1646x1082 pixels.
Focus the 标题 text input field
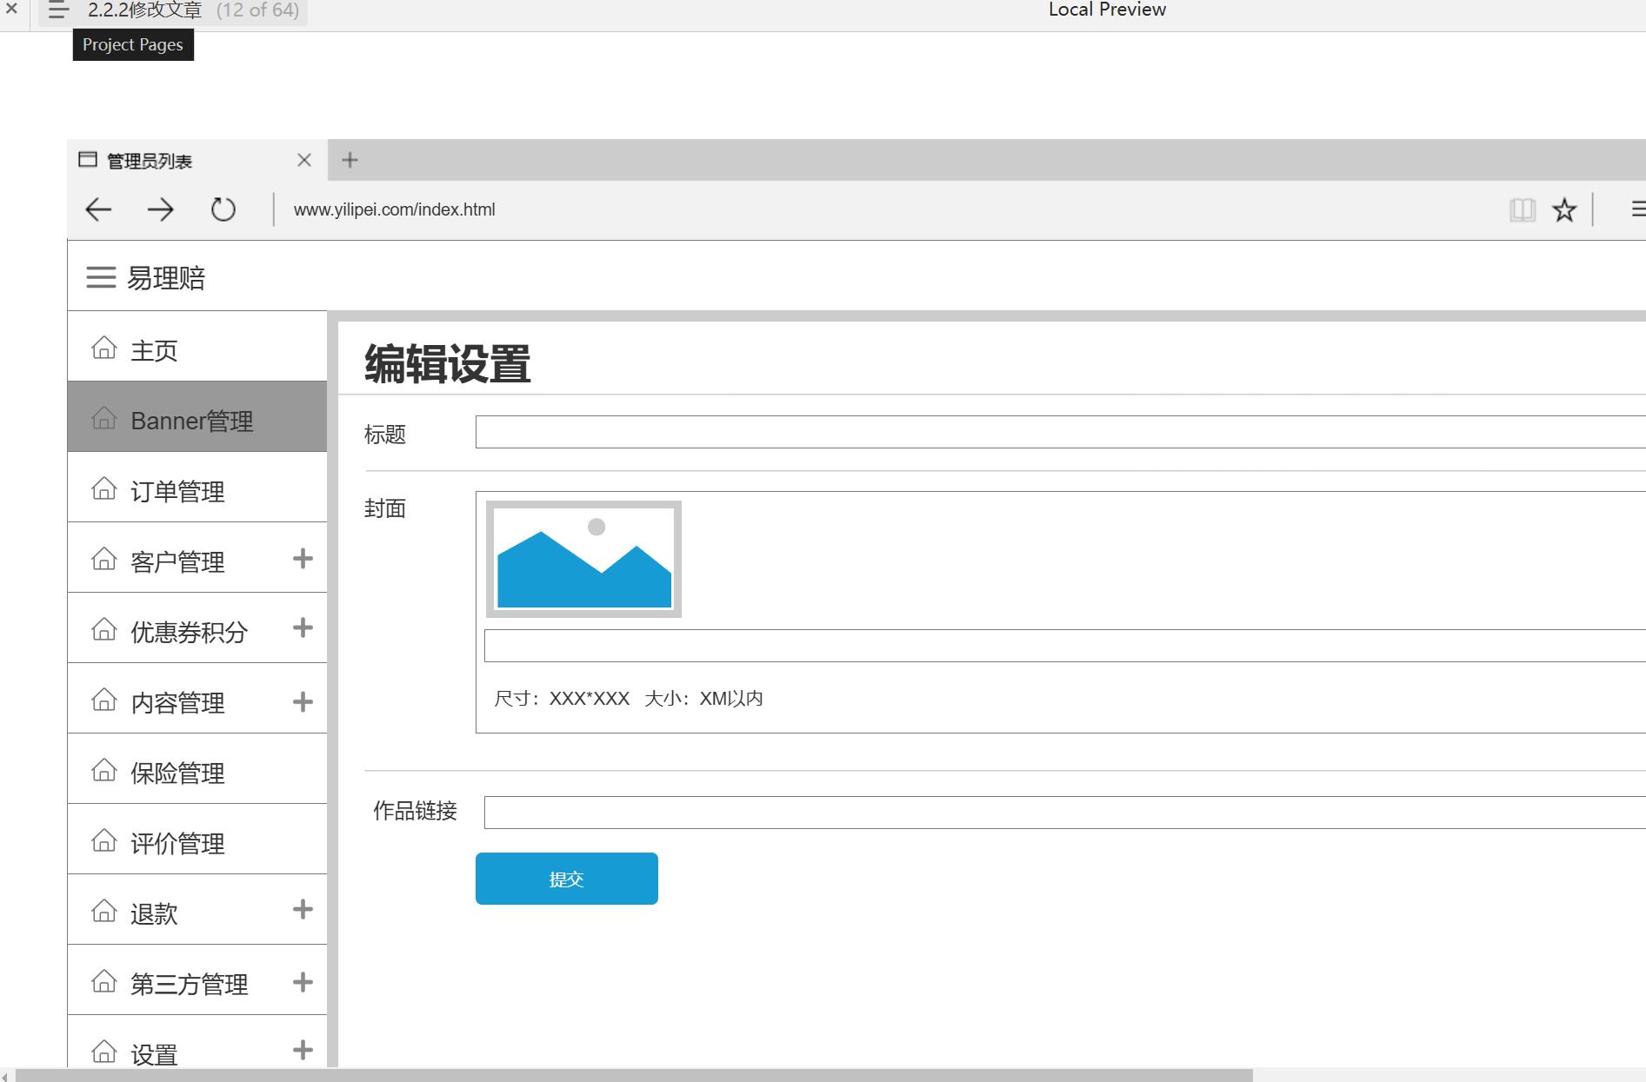(x=1060, y=432)
